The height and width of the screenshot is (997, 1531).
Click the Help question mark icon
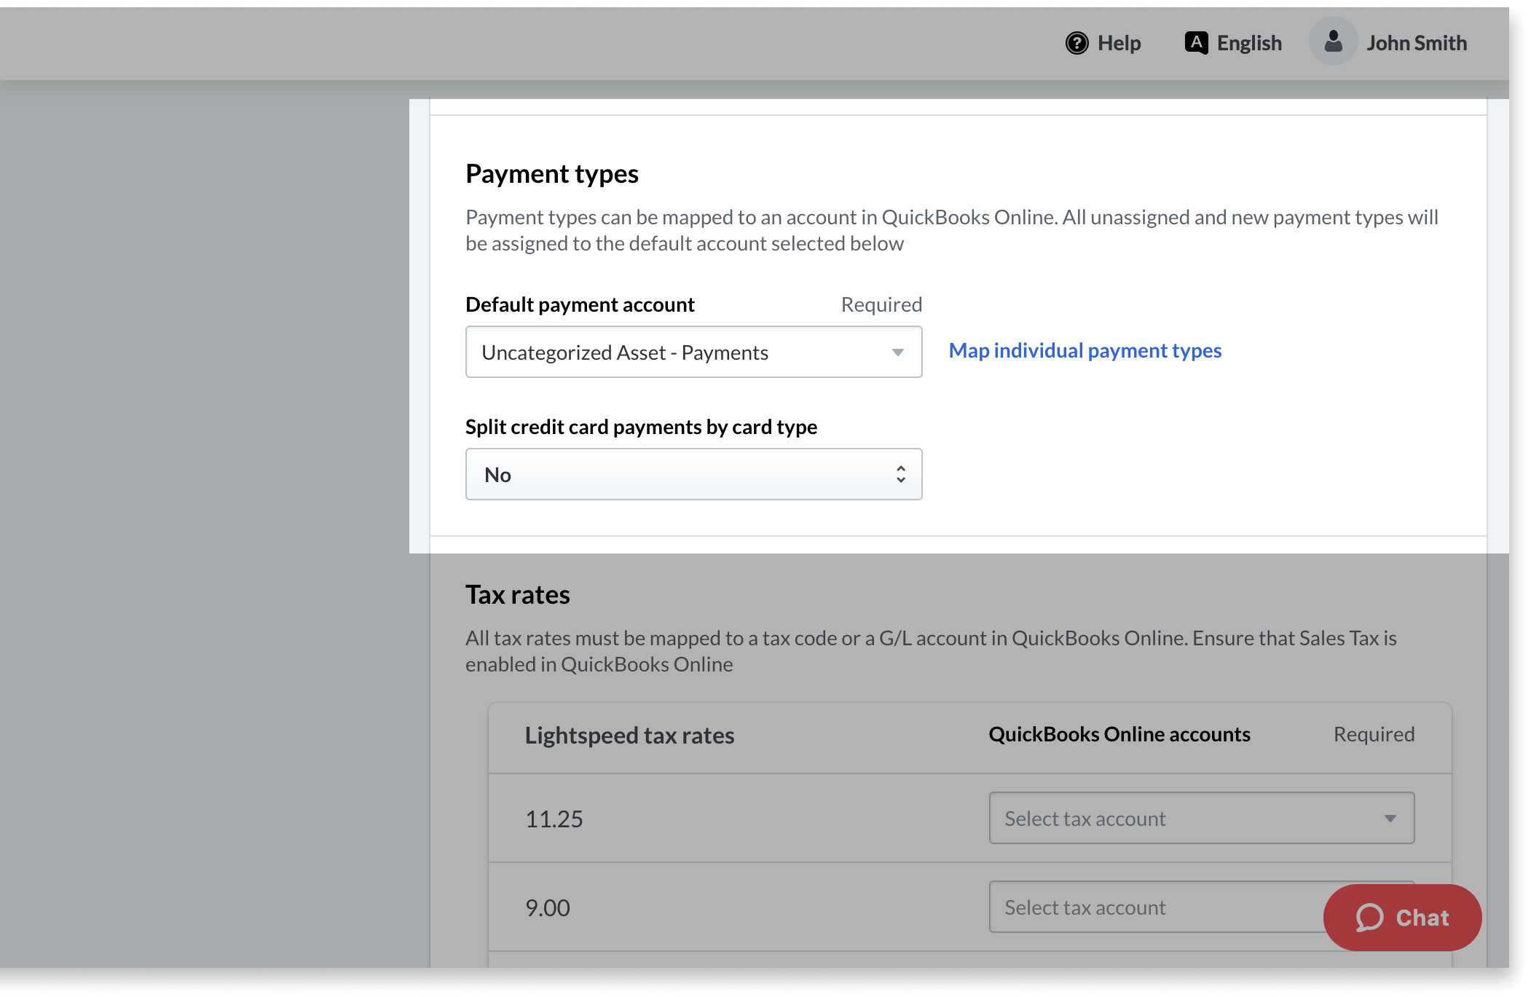coord(1077,44)
